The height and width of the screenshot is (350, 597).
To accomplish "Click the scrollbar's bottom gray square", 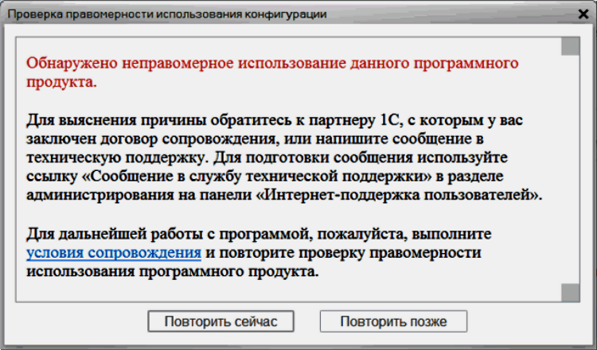I will point(570,292).
